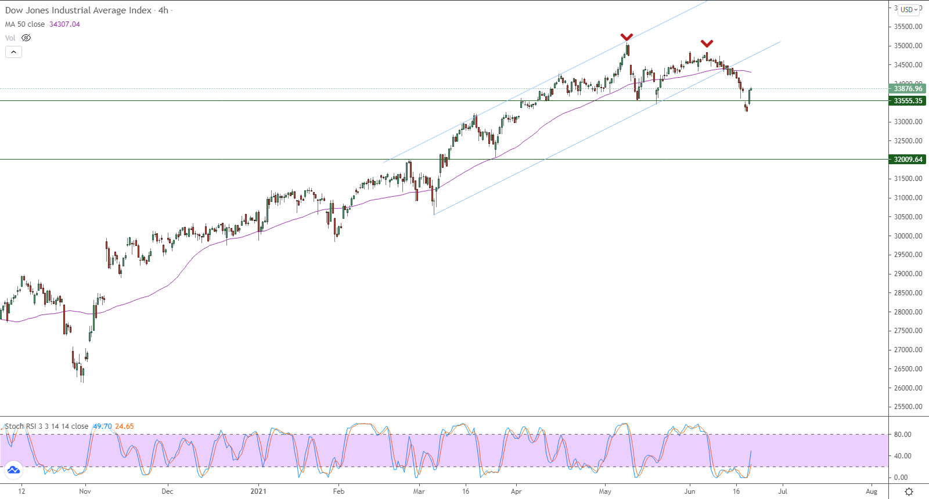This screenshot has width=929, height=499.
Task: Click the 30000.00 price axis label
Action: 908,236
